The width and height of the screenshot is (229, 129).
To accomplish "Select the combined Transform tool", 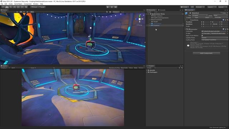I will point(22,7).
